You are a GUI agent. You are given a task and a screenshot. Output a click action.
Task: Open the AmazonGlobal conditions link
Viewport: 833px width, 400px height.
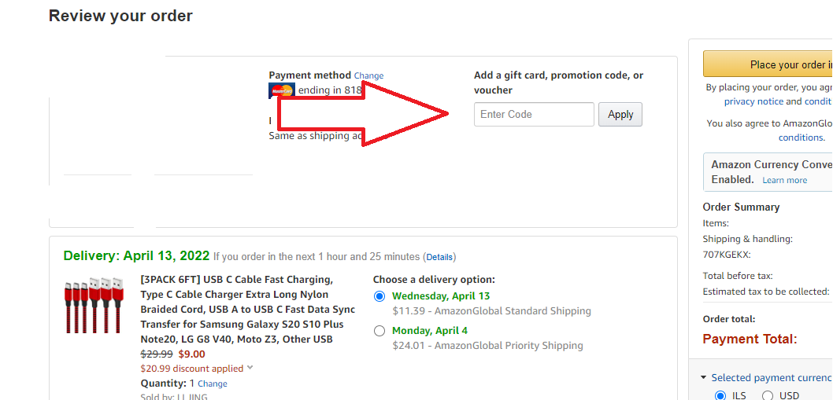[802, 138]
